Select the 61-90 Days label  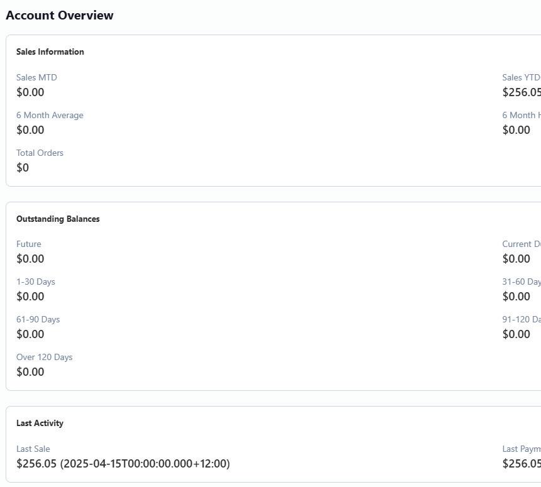coord(38,319)
